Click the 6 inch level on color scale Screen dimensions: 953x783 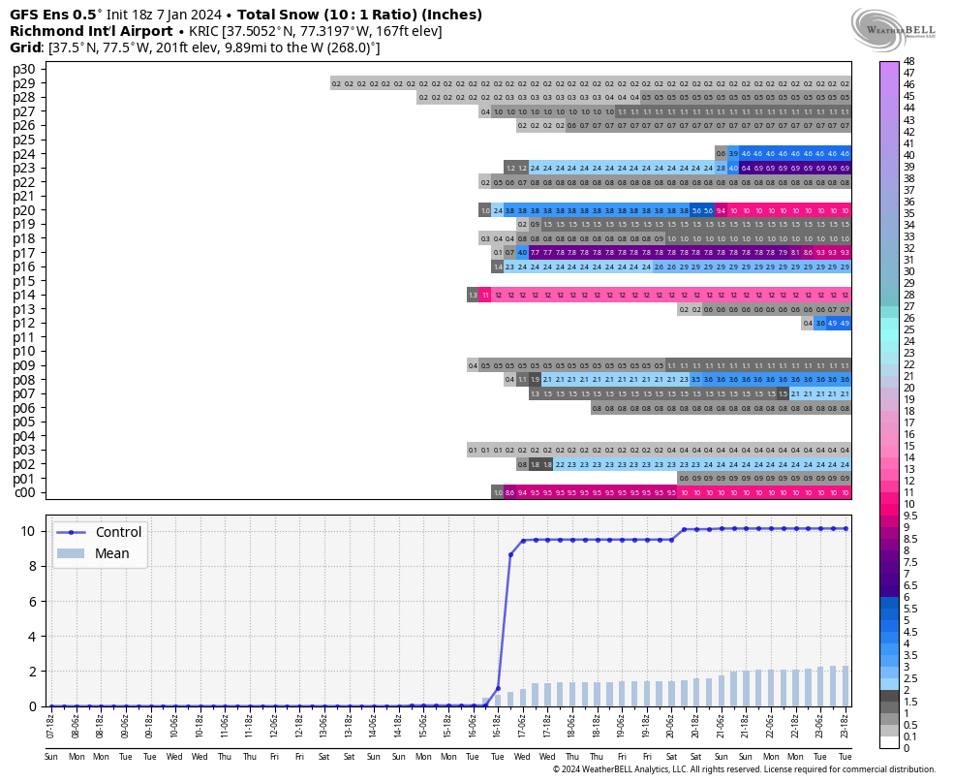tap(907, 597)
